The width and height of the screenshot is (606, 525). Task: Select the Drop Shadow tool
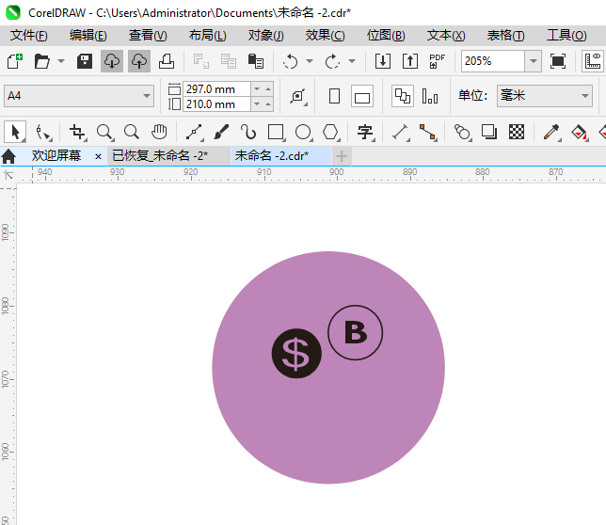tap(489, 132)
